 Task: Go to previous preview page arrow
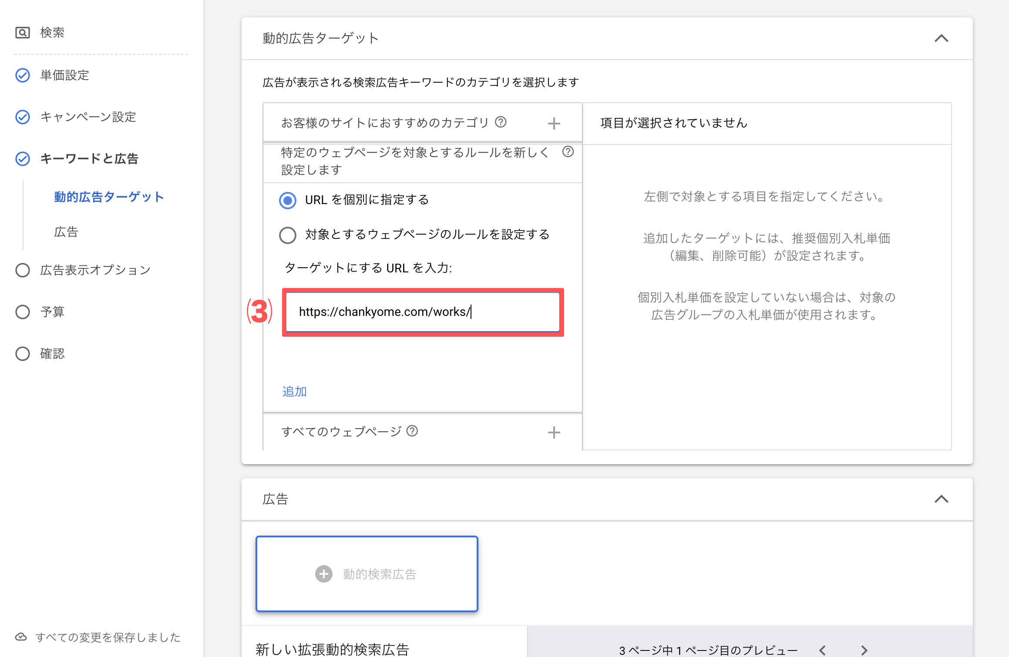[822, 650]
